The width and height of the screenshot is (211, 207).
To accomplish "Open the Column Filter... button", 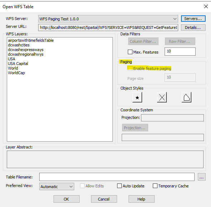I will [143, 41].
